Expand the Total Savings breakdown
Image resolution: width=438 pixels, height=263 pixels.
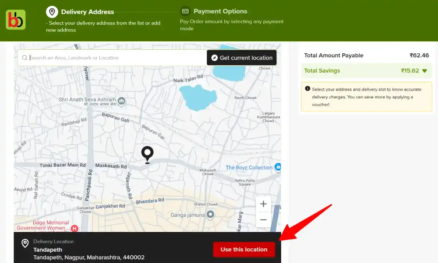click(x=424, y=70)
